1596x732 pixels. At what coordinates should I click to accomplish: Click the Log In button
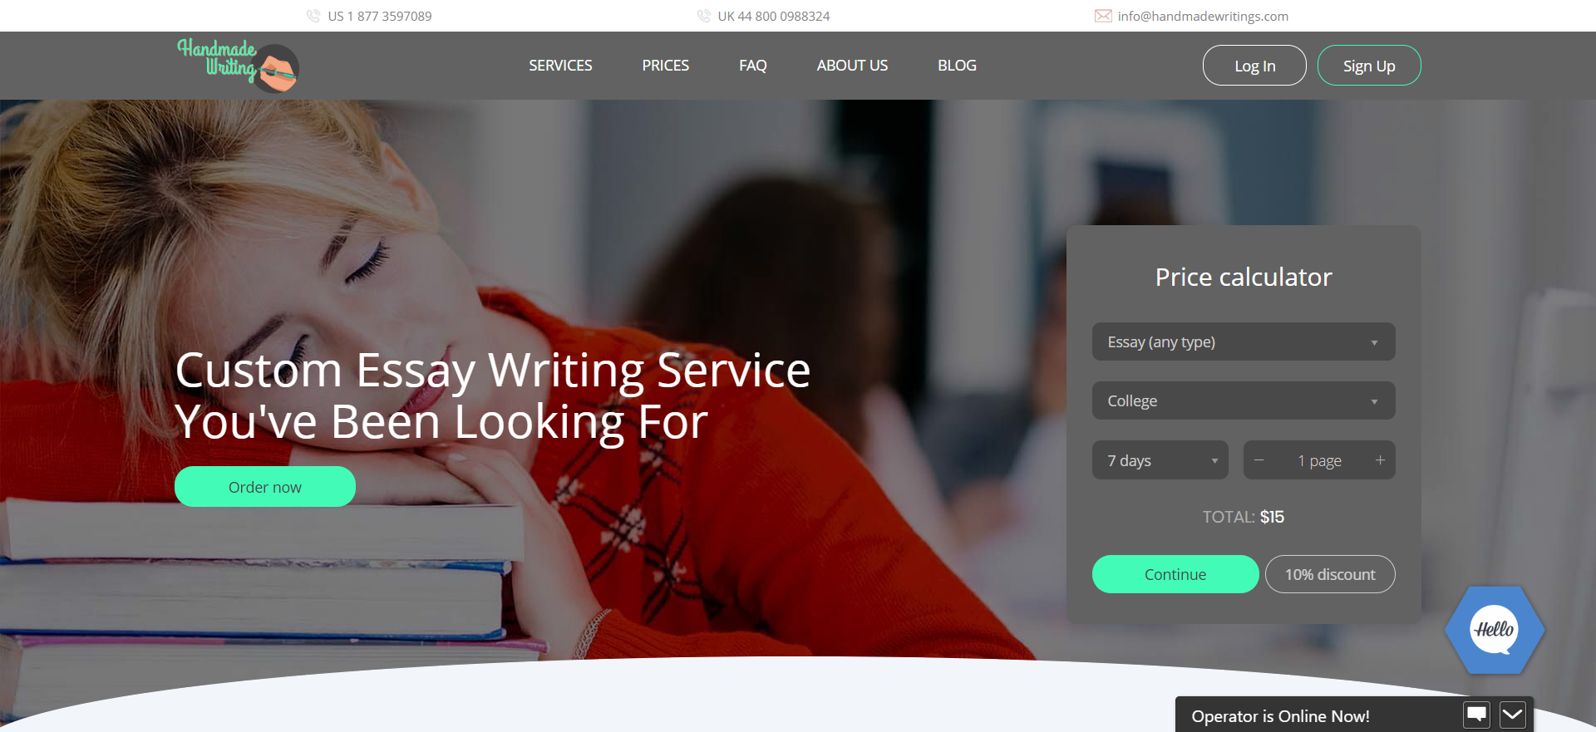1254,66
